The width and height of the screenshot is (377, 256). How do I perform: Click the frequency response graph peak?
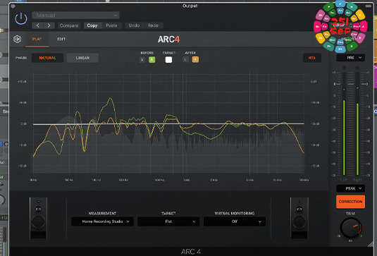(x=111, y=98)
